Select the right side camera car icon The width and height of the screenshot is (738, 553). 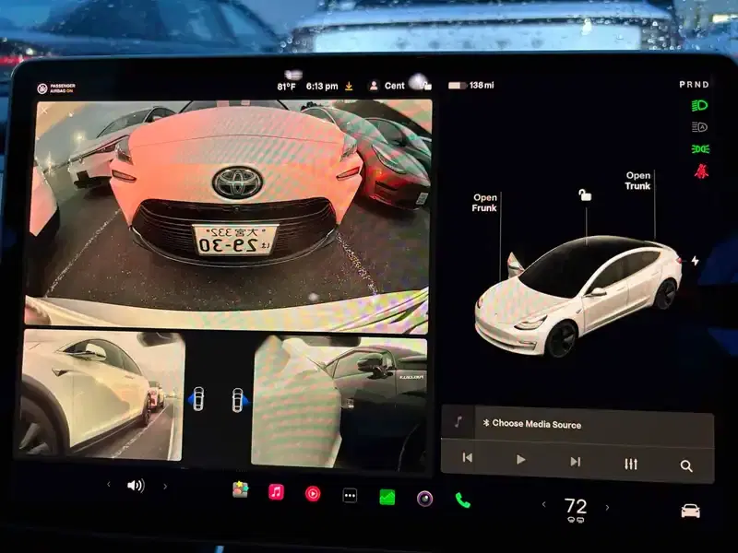(x=239, y=400)
